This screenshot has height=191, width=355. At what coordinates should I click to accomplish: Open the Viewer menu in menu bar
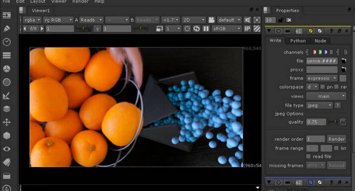(x=58, y=2)
